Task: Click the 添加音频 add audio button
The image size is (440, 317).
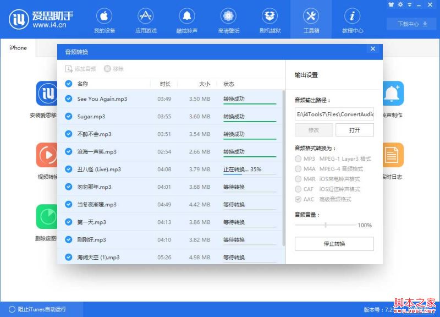Action: (x=81, y=69)
